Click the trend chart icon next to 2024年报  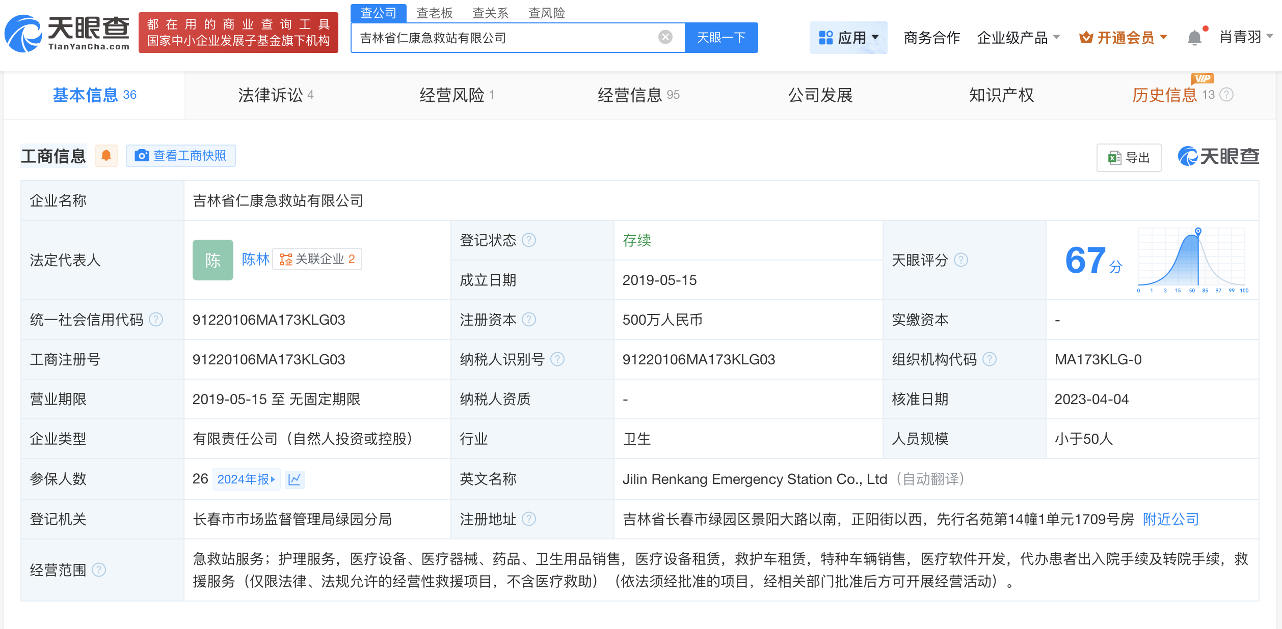[295, 479]
